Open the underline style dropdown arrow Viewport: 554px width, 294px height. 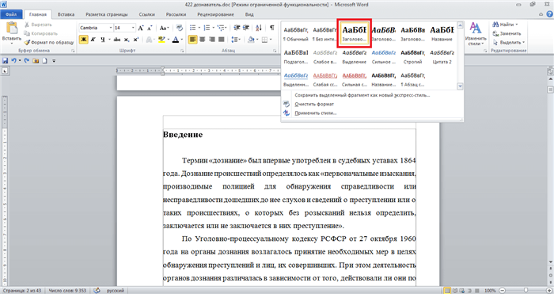click(x=109, y=40)
